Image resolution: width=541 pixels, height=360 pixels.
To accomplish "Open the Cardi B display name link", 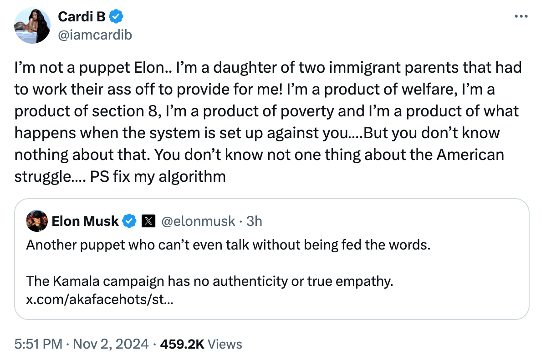I will (82, 17).
